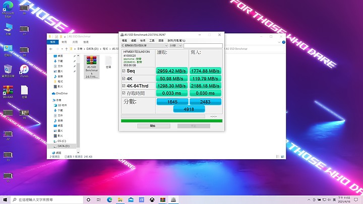Screen dimensions: 363x204
Task: Click empty text field beside size dropdown
Action: click(x=203, y=45)
